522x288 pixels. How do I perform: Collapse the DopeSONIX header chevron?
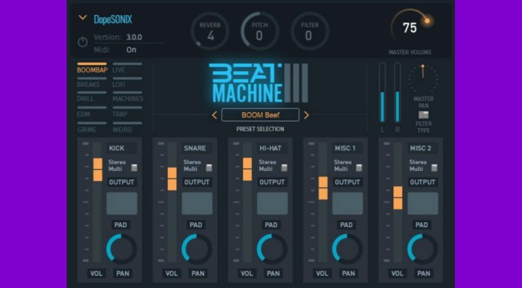click(83, 18)
